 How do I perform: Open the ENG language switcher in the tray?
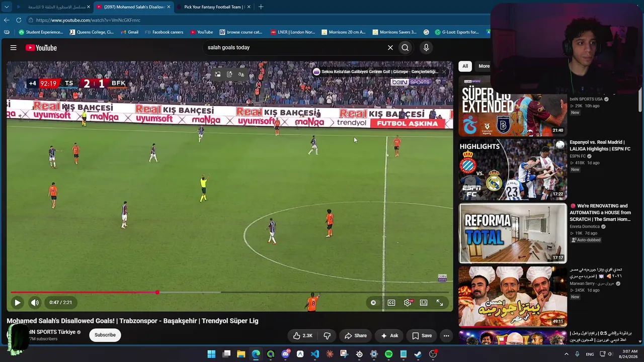[590, 354]
